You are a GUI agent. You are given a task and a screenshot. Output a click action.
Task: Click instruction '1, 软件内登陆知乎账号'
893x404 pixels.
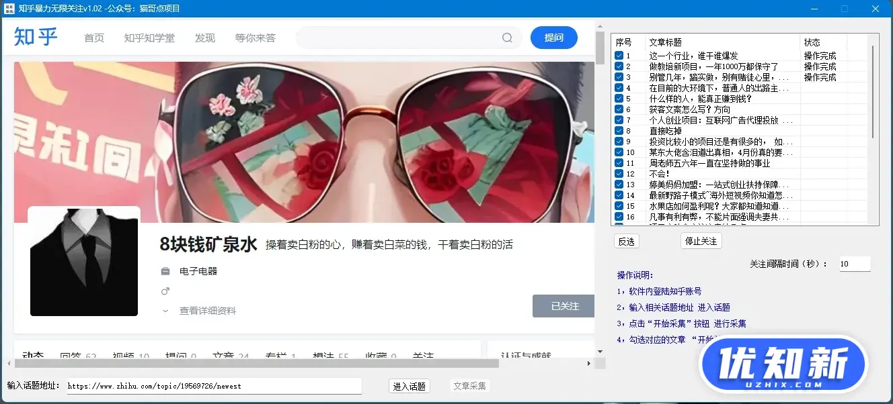tap(659, 291)
